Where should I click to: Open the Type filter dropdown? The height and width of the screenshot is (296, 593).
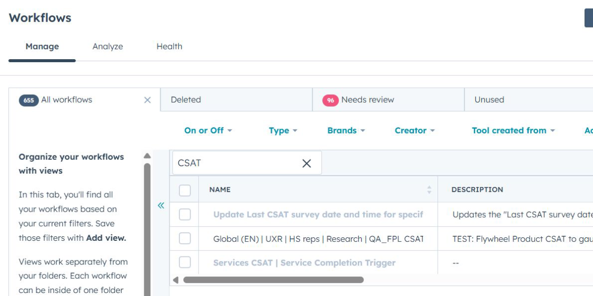coord(283,130)
